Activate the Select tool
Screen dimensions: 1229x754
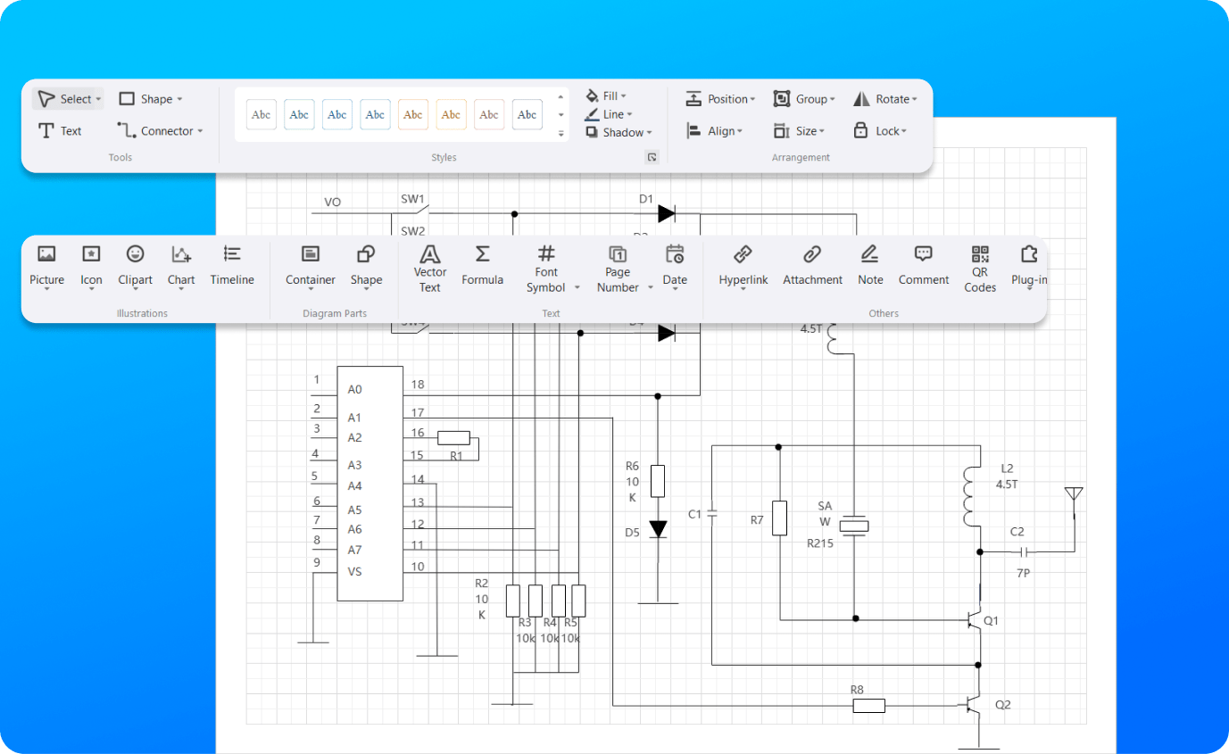click(67, 98)
